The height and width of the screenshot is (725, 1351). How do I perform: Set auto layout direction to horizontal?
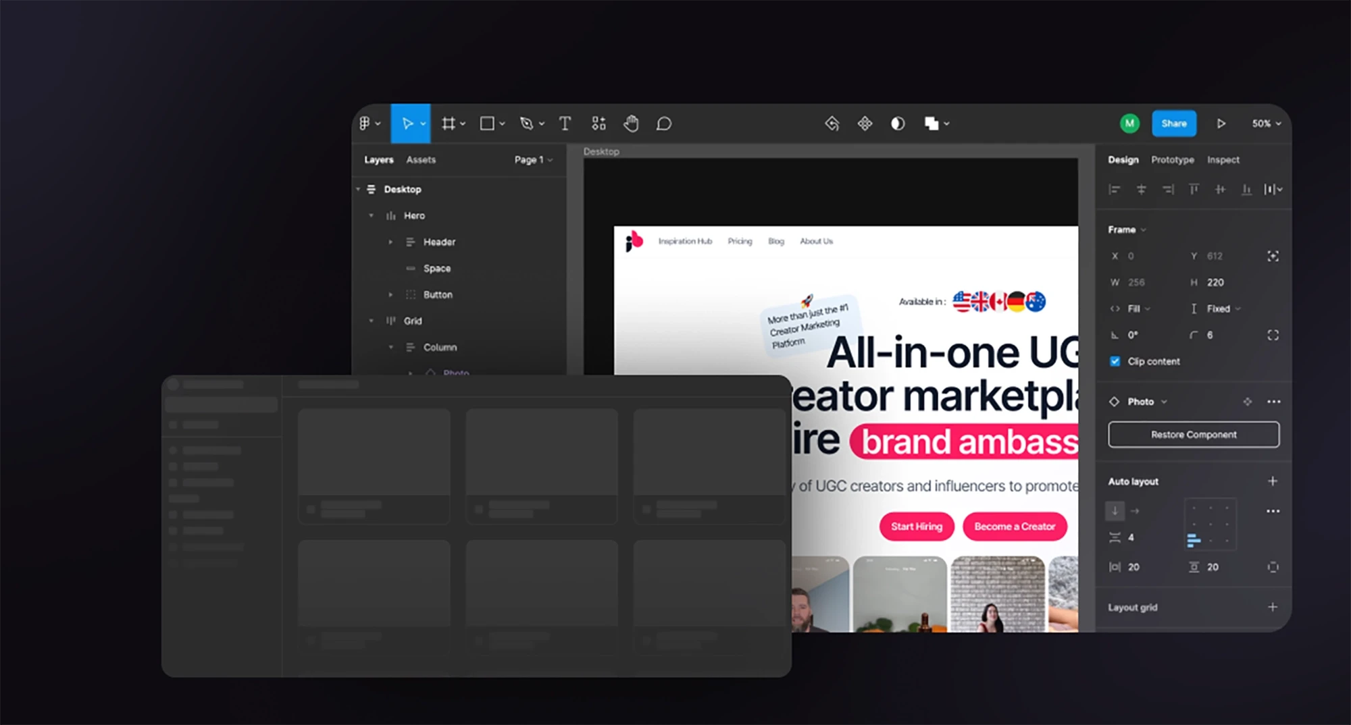click(x=1135, y=511)
